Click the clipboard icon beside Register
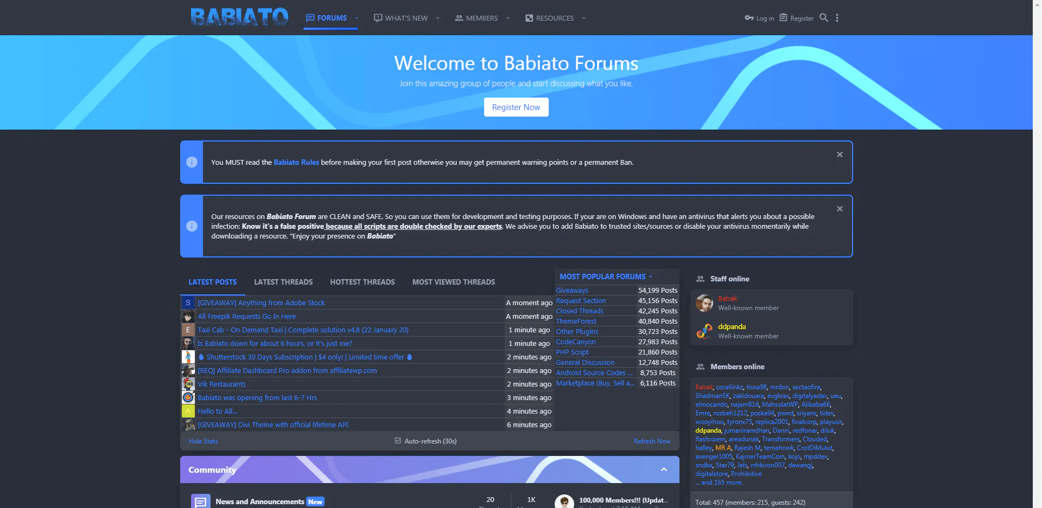 [x=783, y=17]
